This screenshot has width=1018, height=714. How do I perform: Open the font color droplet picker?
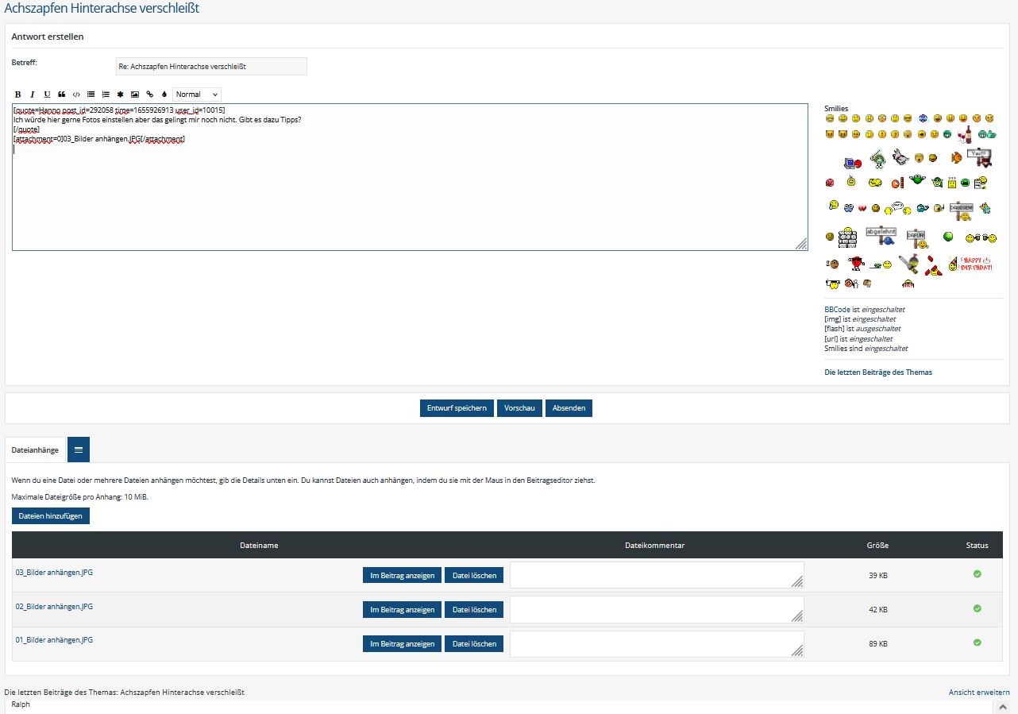tap(164, 95)
